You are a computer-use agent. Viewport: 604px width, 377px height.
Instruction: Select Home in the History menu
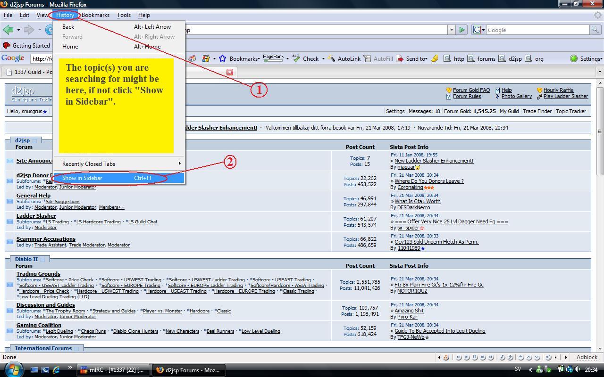click(x=119, y=46)
